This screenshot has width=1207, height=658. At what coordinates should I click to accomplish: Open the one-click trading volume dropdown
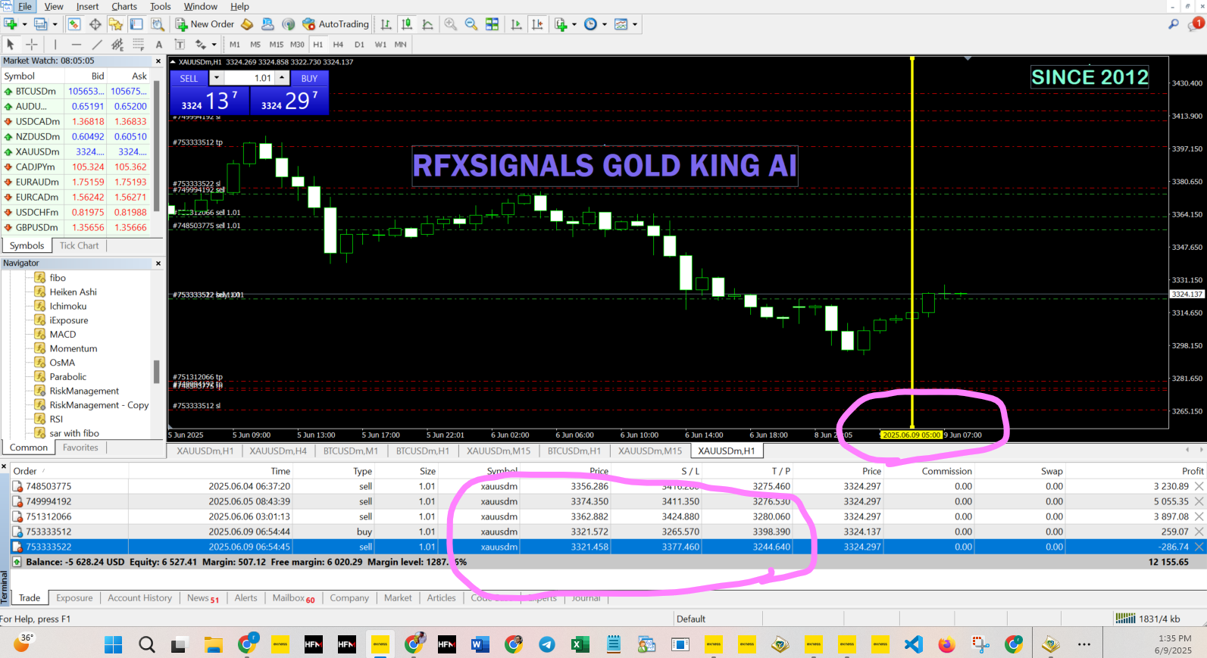(x=217, y=78)
